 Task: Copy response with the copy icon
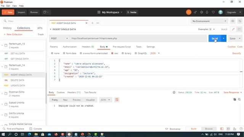point(235,99)
